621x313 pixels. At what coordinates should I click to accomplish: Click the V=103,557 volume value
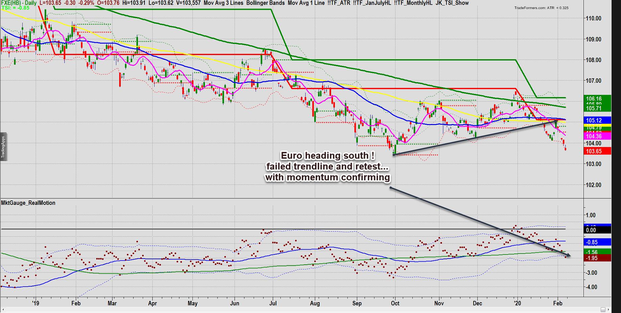tap(188, 3)
